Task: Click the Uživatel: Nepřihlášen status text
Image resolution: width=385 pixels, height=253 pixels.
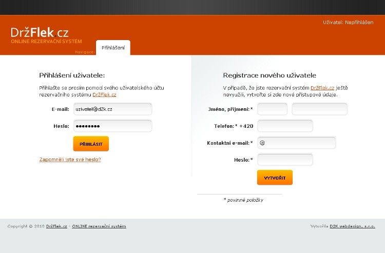Action: pos(348,23)
